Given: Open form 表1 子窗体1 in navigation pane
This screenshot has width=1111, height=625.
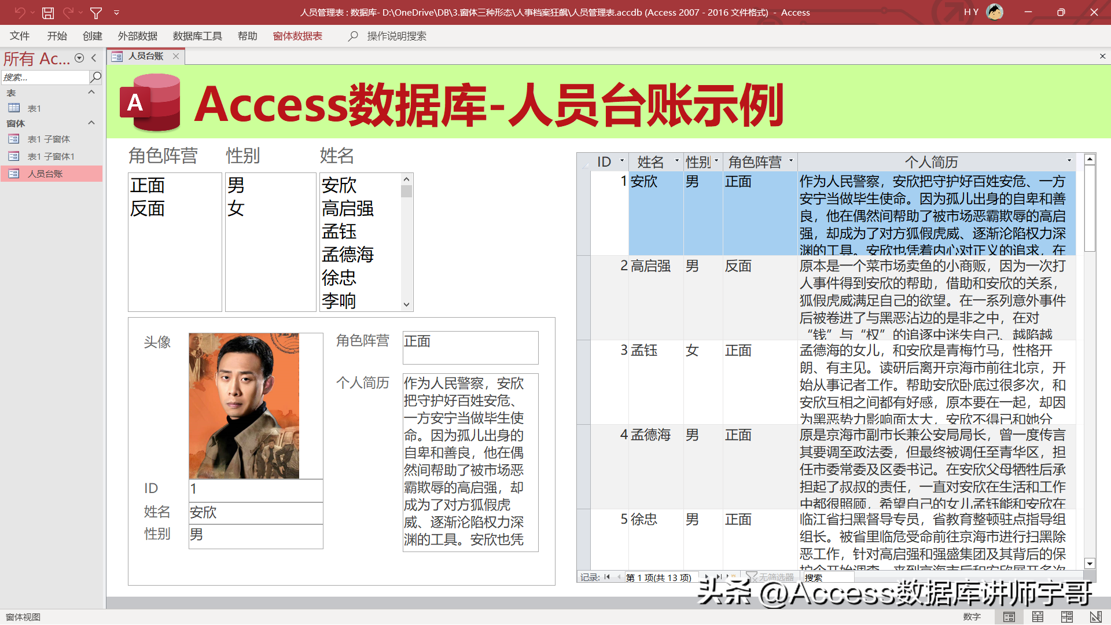Looking at the screenshot, I should click(52, 156).
